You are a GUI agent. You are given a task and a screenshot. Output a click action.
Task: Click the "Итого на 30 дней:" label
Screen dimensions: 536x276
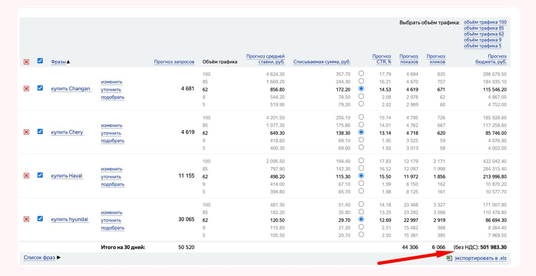click(x=123, y=247)
